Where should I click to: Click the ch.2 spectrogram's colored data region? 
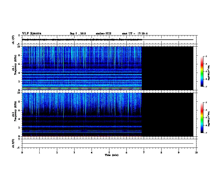point(82,115)
